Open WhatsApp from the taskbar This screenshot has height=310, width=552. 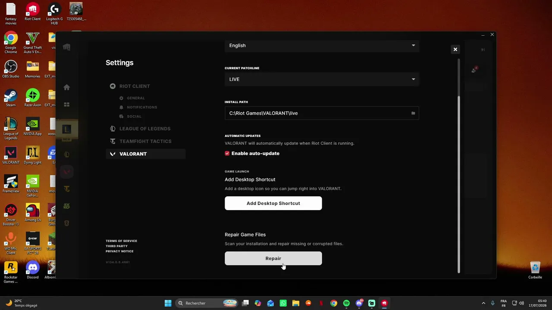pyautogui.click(x=283, y=303)
